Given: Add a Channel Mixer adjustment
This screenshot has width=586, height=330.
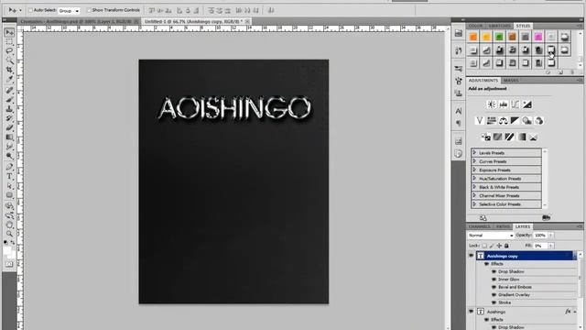Looking at the screenshot, I should (539, 120).
